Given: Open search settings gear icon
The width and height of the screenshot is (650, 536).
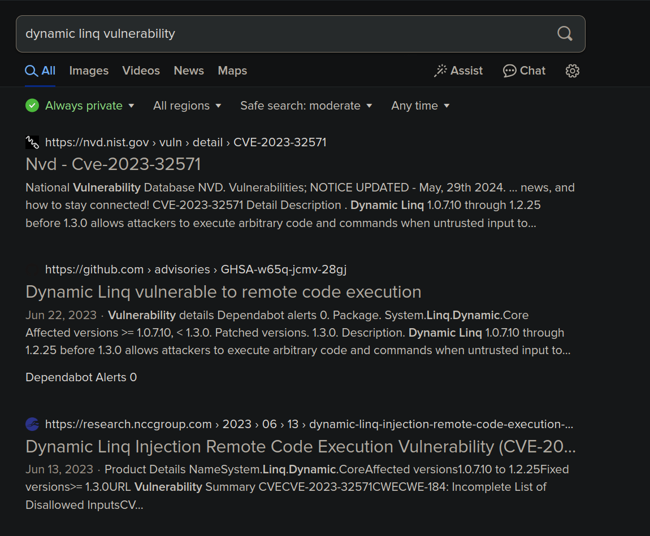Looking at the screenshot, I should 573,71.
